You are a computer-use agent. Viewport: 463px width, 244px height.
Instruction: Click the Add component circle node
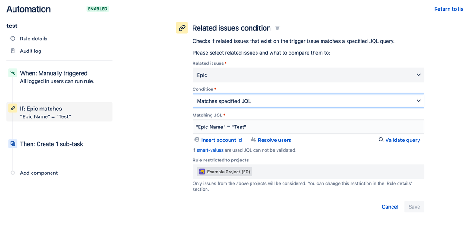coord(13,173)
